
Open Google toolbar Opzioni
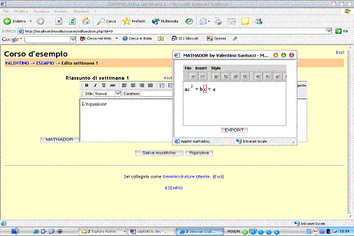point(216,38)
